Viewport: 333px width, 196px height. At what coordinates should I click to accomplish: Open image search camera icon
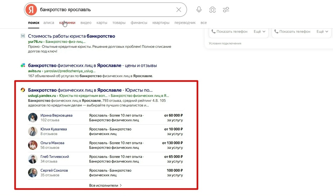pos(212,10)
